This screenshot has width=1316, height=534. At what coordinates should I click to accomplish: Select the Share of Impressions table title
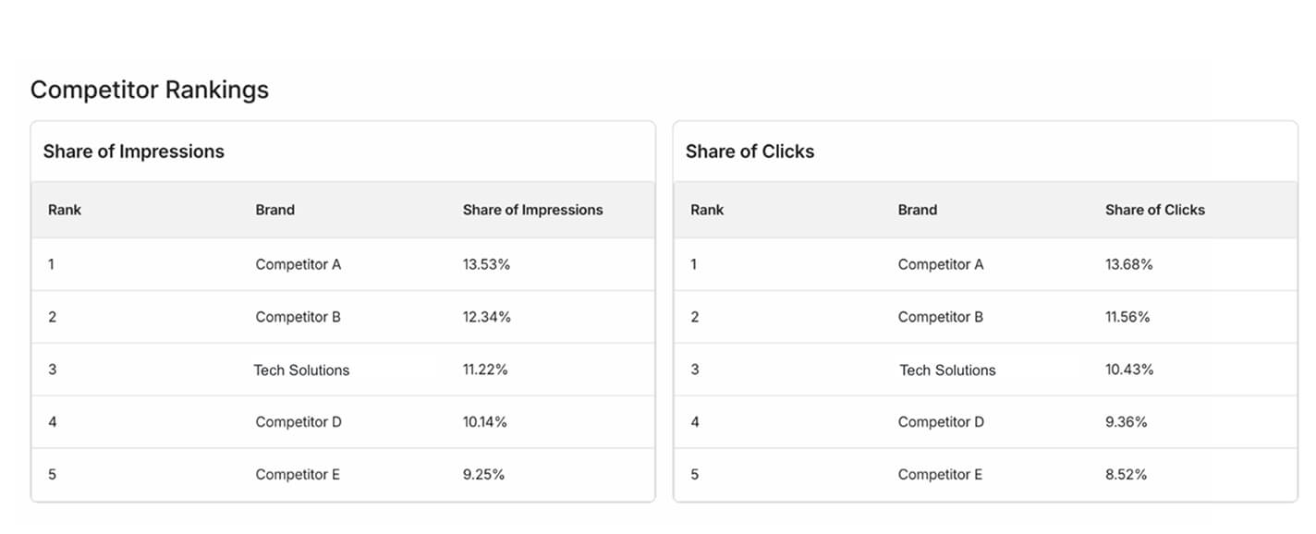click(x=134, y=152)
